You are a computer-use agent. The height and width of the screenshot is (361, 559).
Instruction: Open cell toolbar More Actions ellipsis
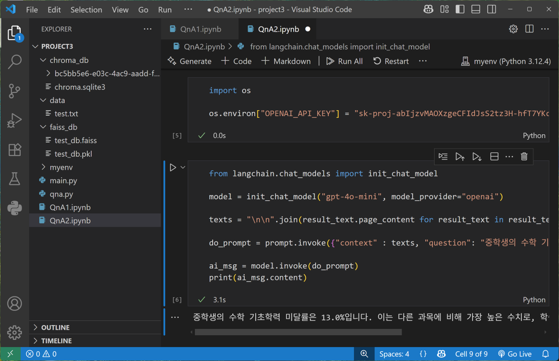(x=509, y=157)
